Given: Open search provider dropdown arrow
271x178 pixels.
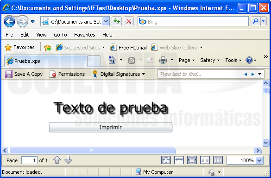Looking at the screenshot, I should (x=264, y=21).
